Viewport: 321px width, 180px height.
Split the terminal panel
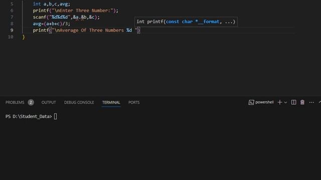pyautogui.click(x=293, y=102)
